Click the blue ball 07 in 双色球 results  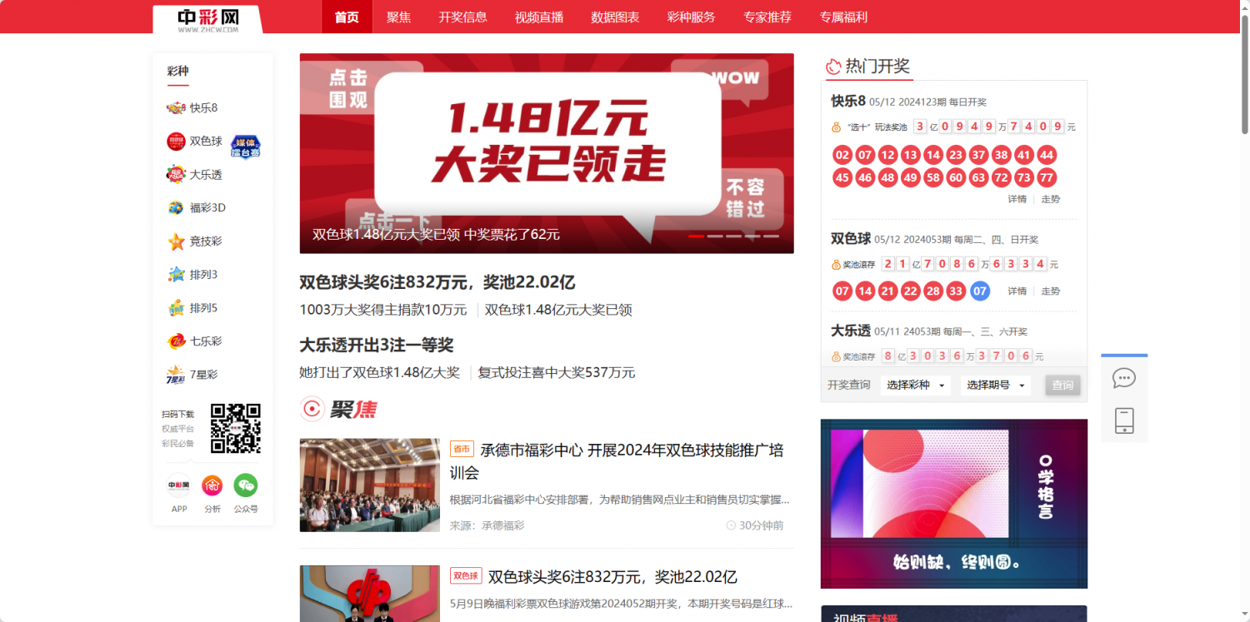(980, 291)
